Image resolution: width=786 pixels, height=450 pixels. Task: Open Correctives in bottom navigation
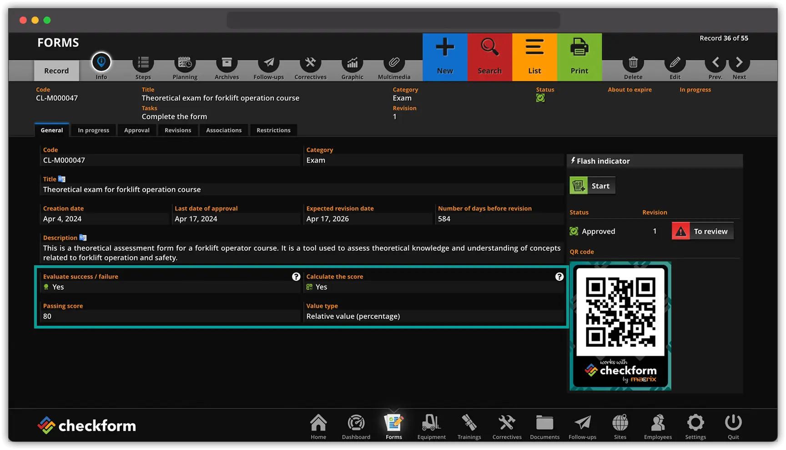click(507, 427)
